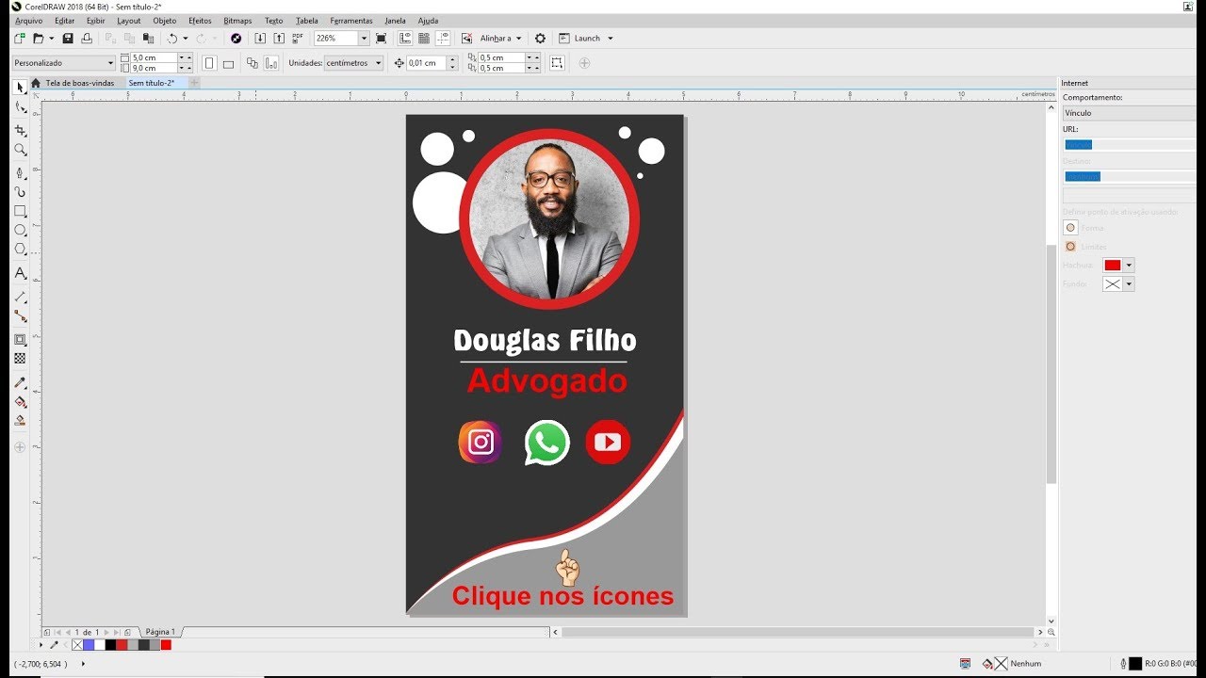Set page to portrait orientation

tap(209, 63)
